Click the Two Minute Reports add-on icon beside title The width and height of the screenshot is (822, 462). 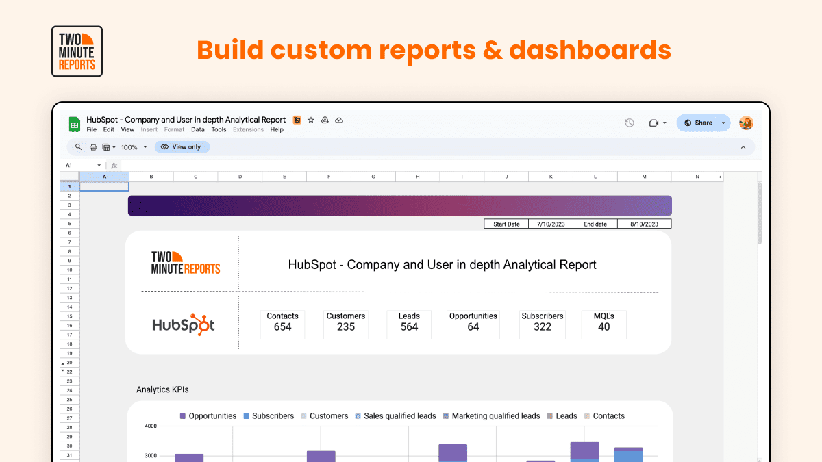coord(297,120)
